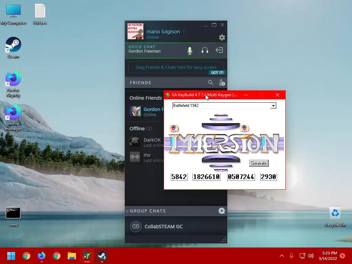Open CollabSTEAM GC group chat
Image resolution: width=352 pixels, height=264 pixels.
176,226
